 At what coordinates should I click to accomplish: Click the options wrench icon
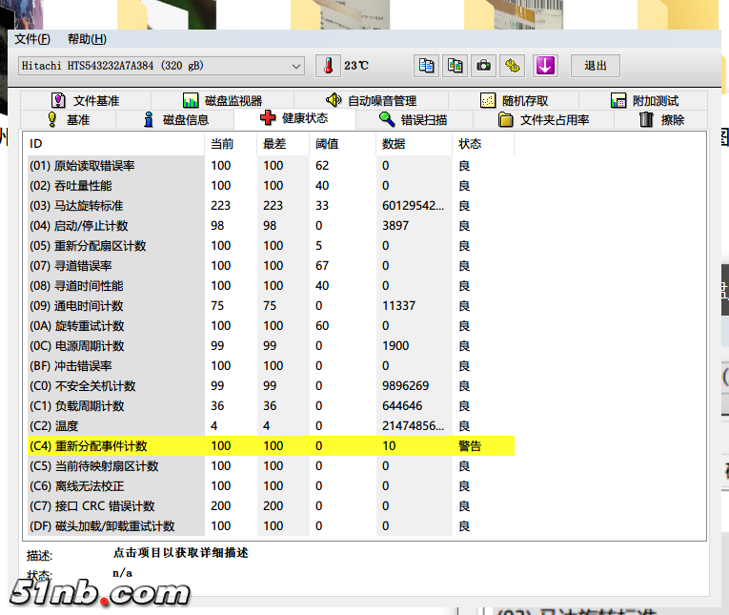tap(514, 66)
